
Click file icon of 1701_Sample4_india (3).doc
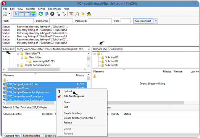pos(5,84)
